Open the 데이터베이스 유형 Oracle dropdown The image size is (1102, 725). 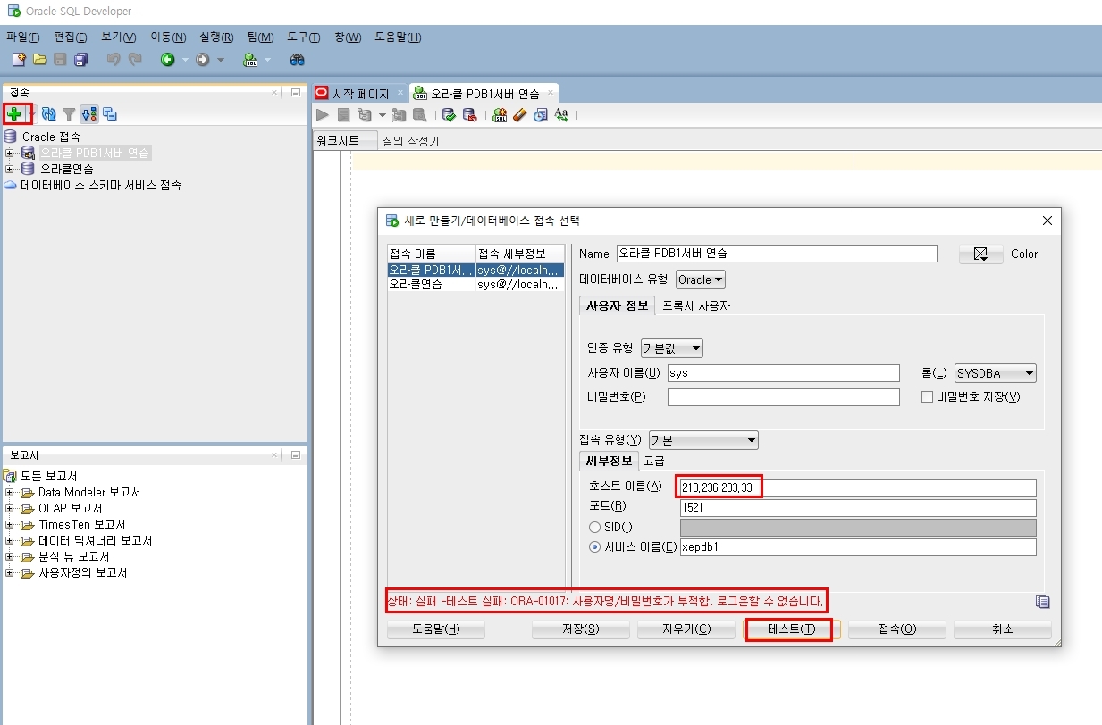click(x=701, y=279)
